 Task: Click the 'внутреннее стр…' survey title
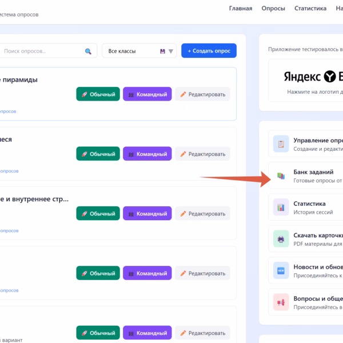[x=34, y=199]
